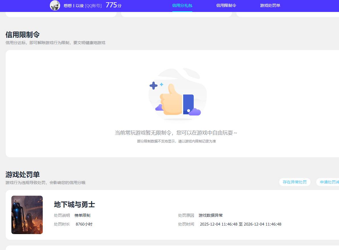
Task: Click the 游戏处罚单 section heading
Action: (x=23, y=175)
